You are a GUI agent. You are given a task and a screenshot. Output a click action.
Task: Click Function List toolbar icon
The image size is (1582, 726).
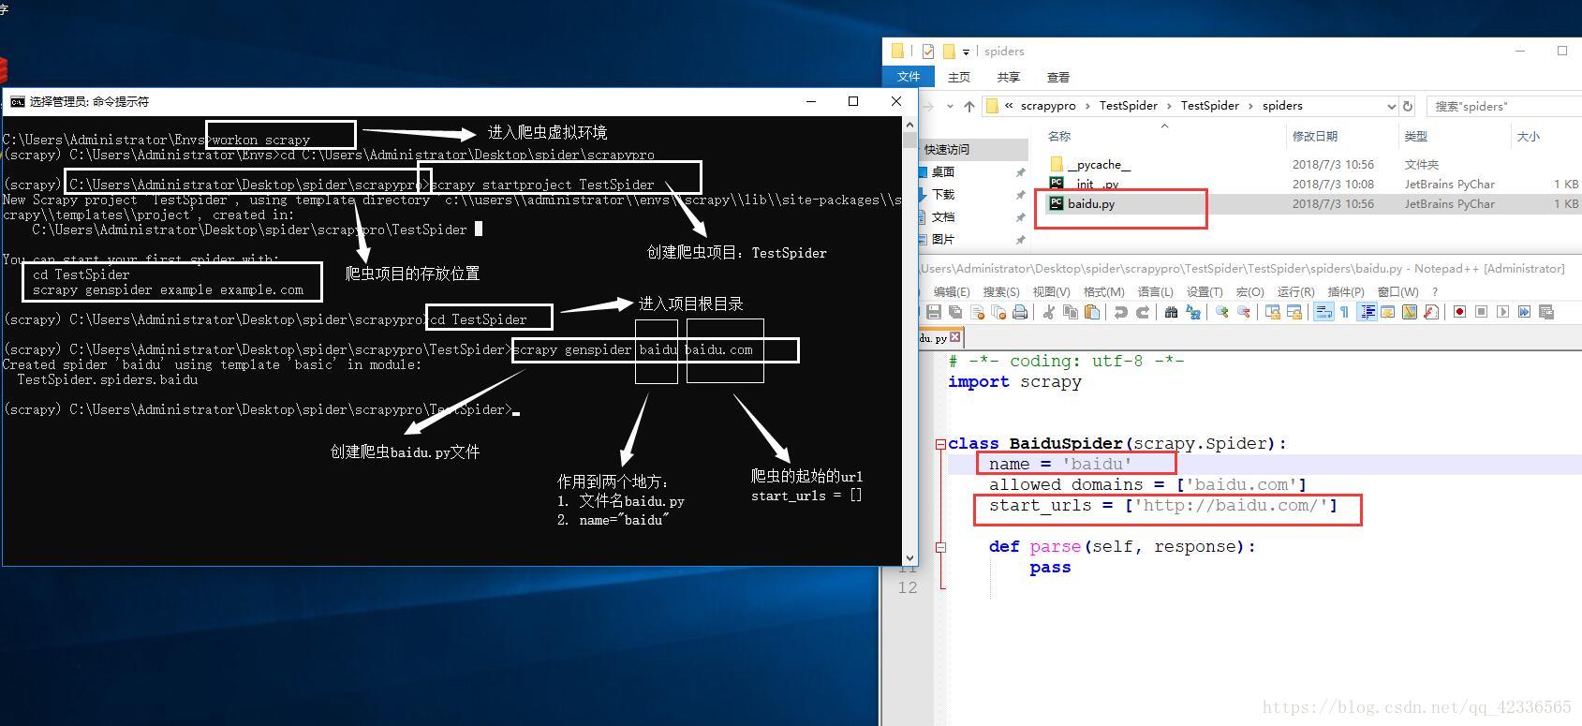(x=1431, y=312)
